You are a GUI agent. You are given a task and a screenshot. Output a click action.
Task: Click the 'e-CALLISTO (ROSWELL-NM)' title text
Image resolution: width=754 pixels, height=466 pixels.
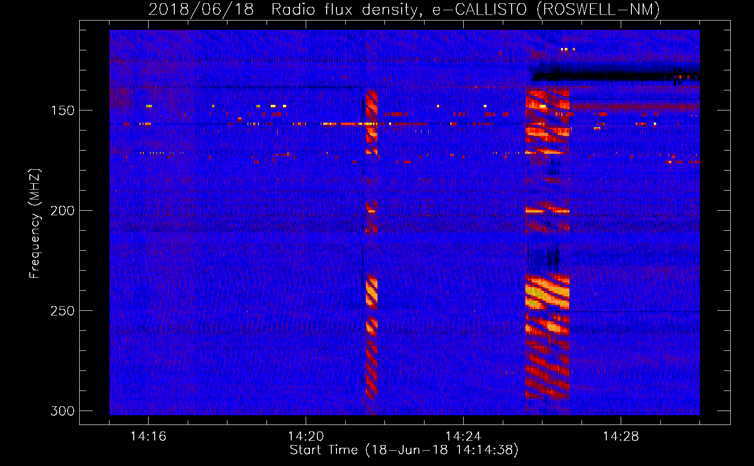click(546, 10)
